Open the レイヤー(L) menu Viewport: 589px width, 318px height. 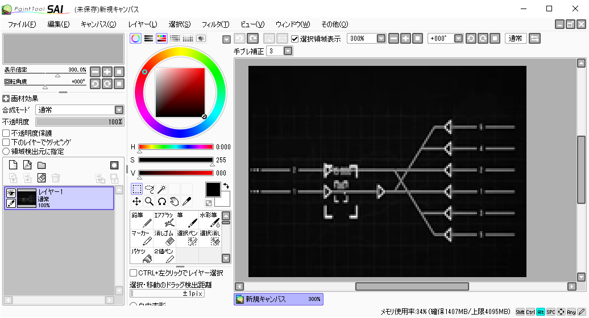(143, 24)
